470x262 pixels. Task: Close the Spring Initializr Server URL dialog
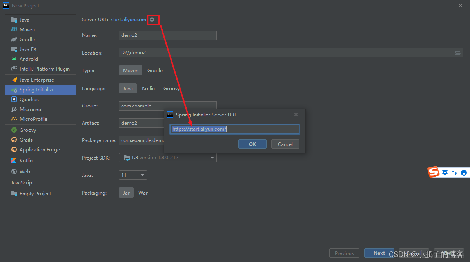tap(296, 115)
